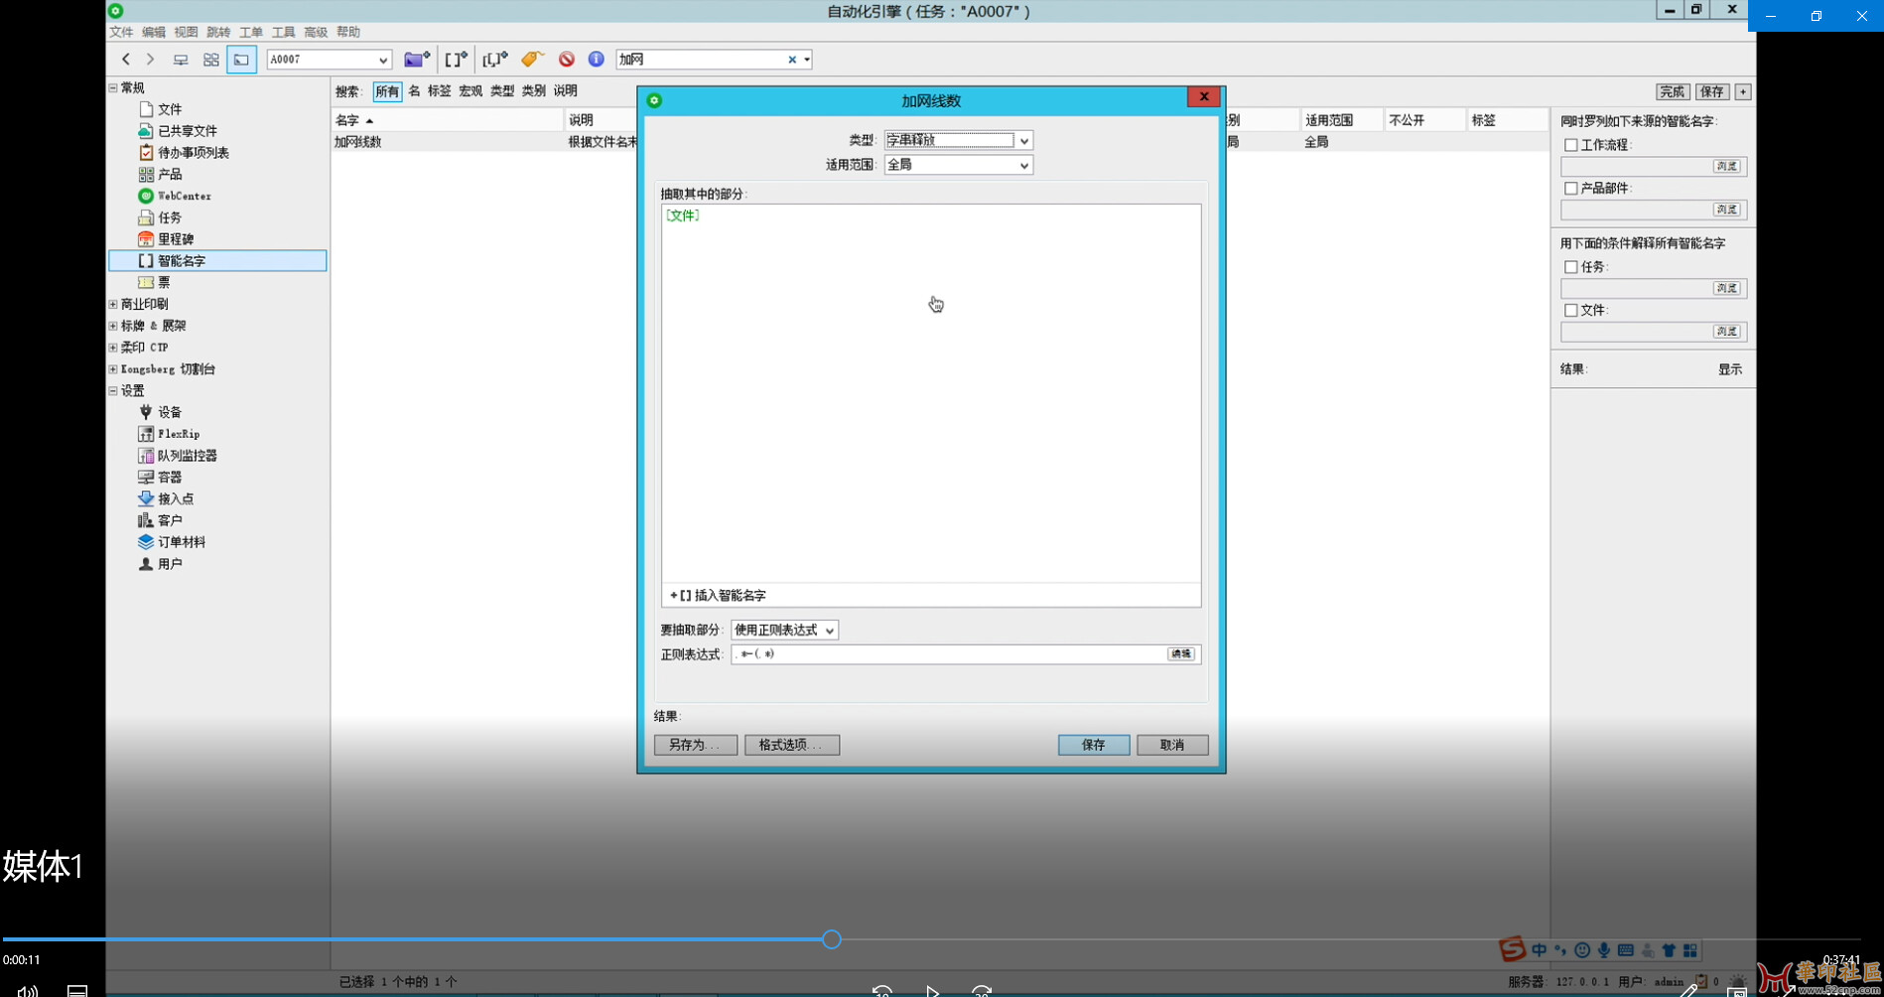This screenshot has width=1884, height=997.
Task: Click the video progress slider handle
Action: coord(832,939)
